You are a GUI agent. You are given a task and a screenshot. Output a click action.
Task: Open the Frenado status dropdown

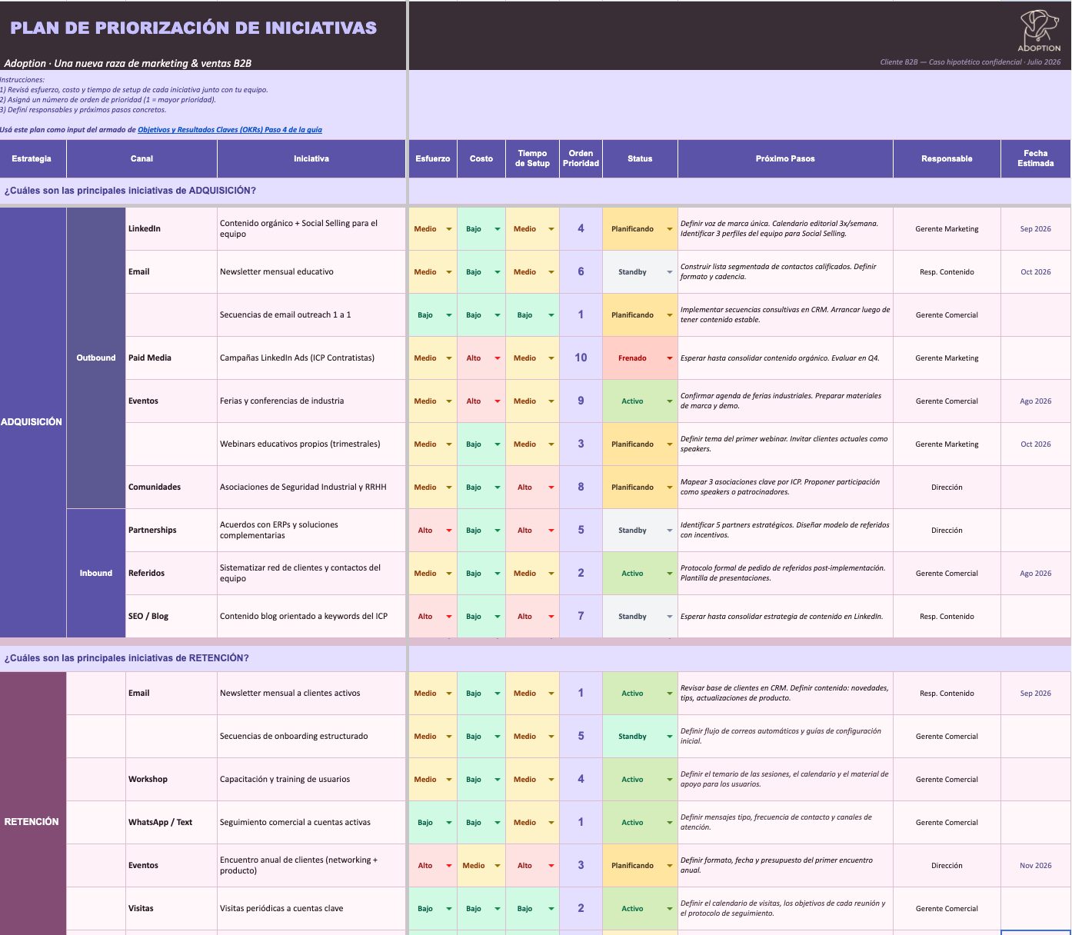click(x=670, y=358)
